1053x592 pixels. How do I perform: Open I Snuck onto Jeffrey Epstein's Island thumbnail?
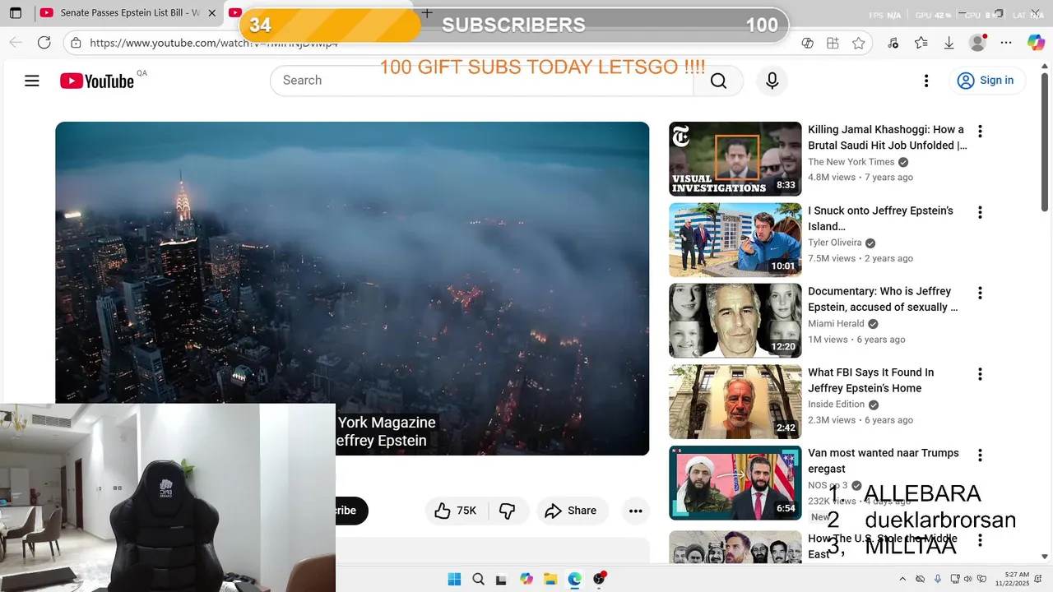(x=735, y=240)
